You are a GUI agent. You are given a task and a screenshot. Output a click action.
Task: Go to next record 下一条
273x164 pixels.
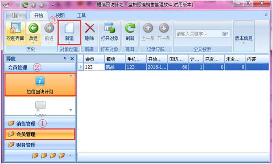point(164,32)
